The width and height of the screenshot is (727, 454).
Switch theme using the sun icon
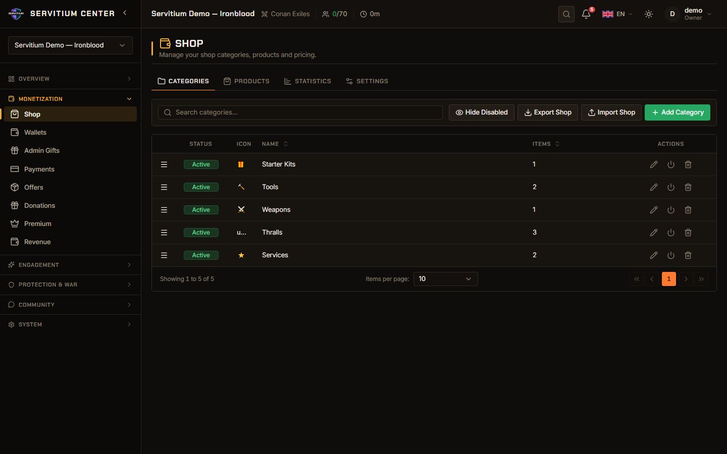point(649,14)
